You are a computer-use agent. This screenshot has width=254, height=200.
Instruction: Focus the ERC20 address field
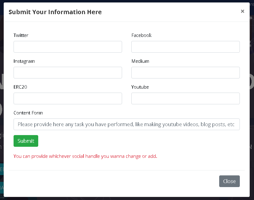tap(68, 98)
